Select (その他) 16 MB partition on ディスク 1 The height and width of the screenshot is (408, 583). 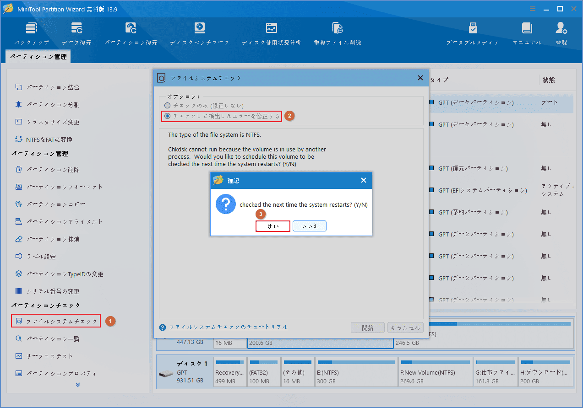(298, 372)
